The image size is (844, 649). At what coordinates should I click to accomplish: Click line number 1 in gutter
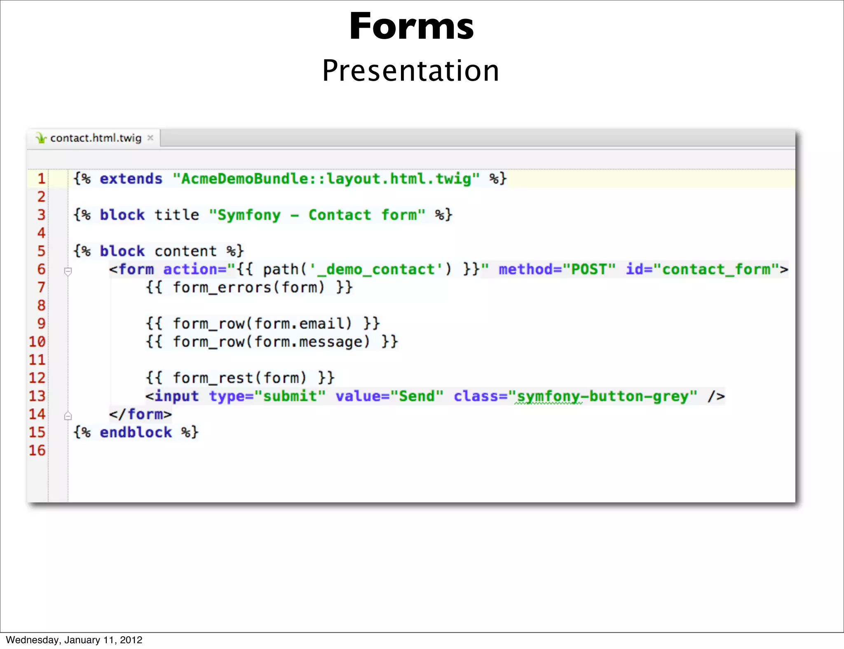pos(41,179)
